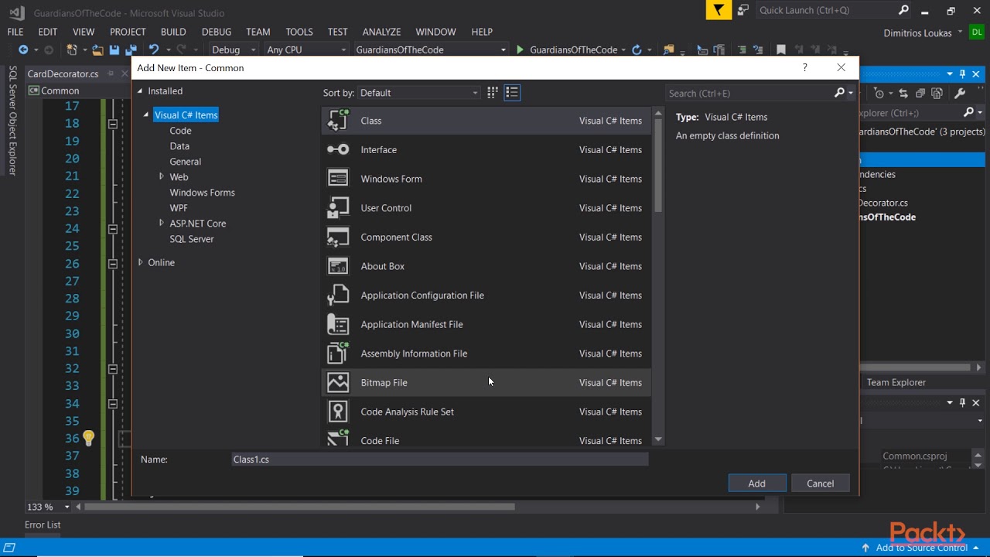990x557 pixels.
Task: Click the Open File folder icon
Action: click(x=97, y=50)
